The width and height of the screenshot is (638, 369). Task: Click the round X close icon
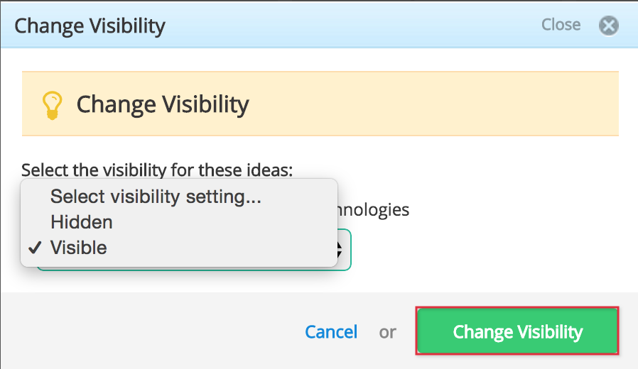click(609, 26)
